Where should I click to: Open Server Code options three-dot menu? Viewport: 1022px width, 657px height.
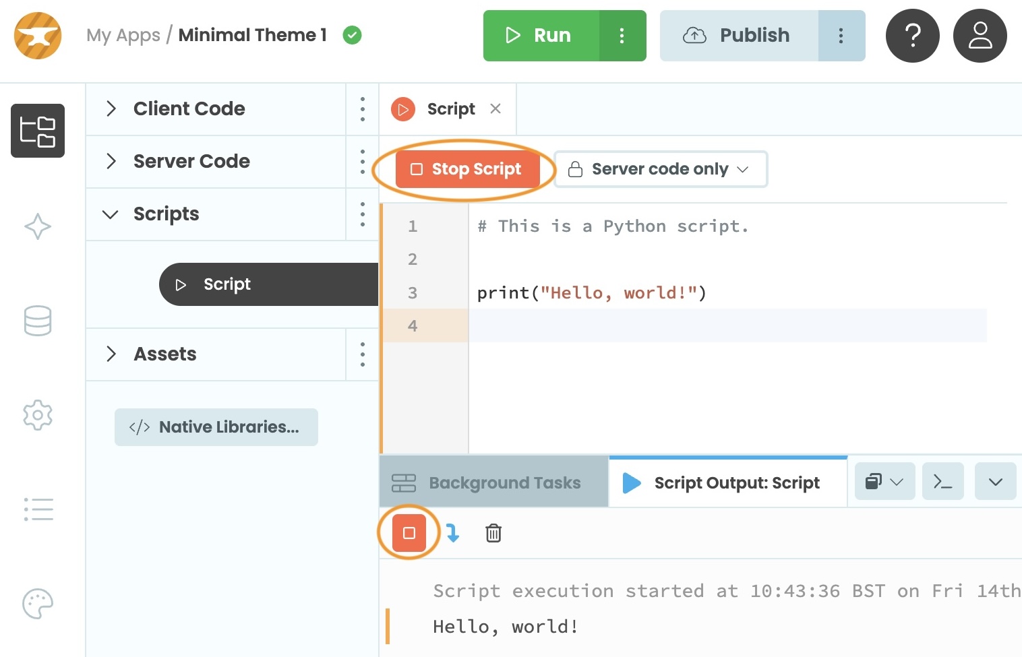tap(363, 162)
